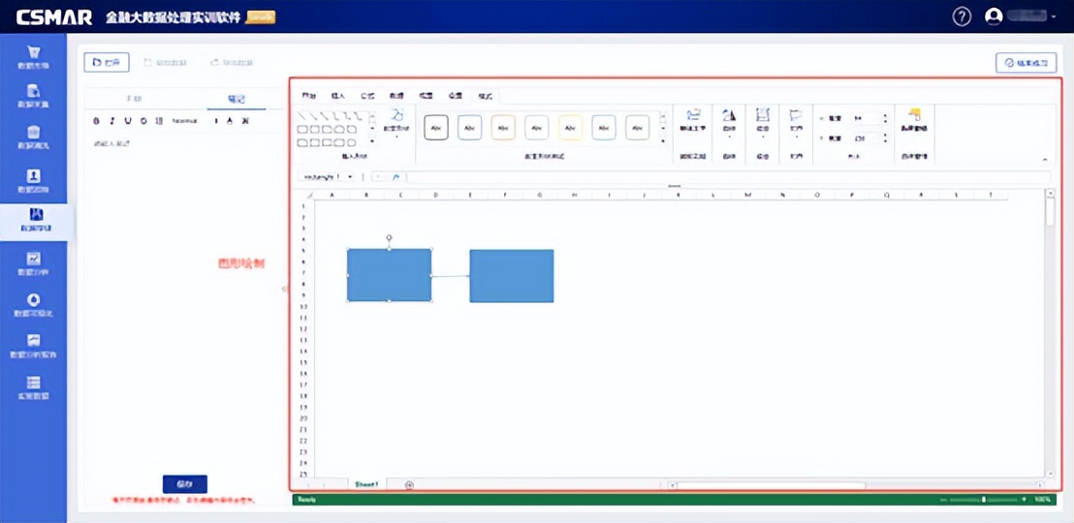The width and height of the screenshot is (1074, 523).
Task: Open the rotate dropdown arrow in ribbon
Action: click(729, 136)
